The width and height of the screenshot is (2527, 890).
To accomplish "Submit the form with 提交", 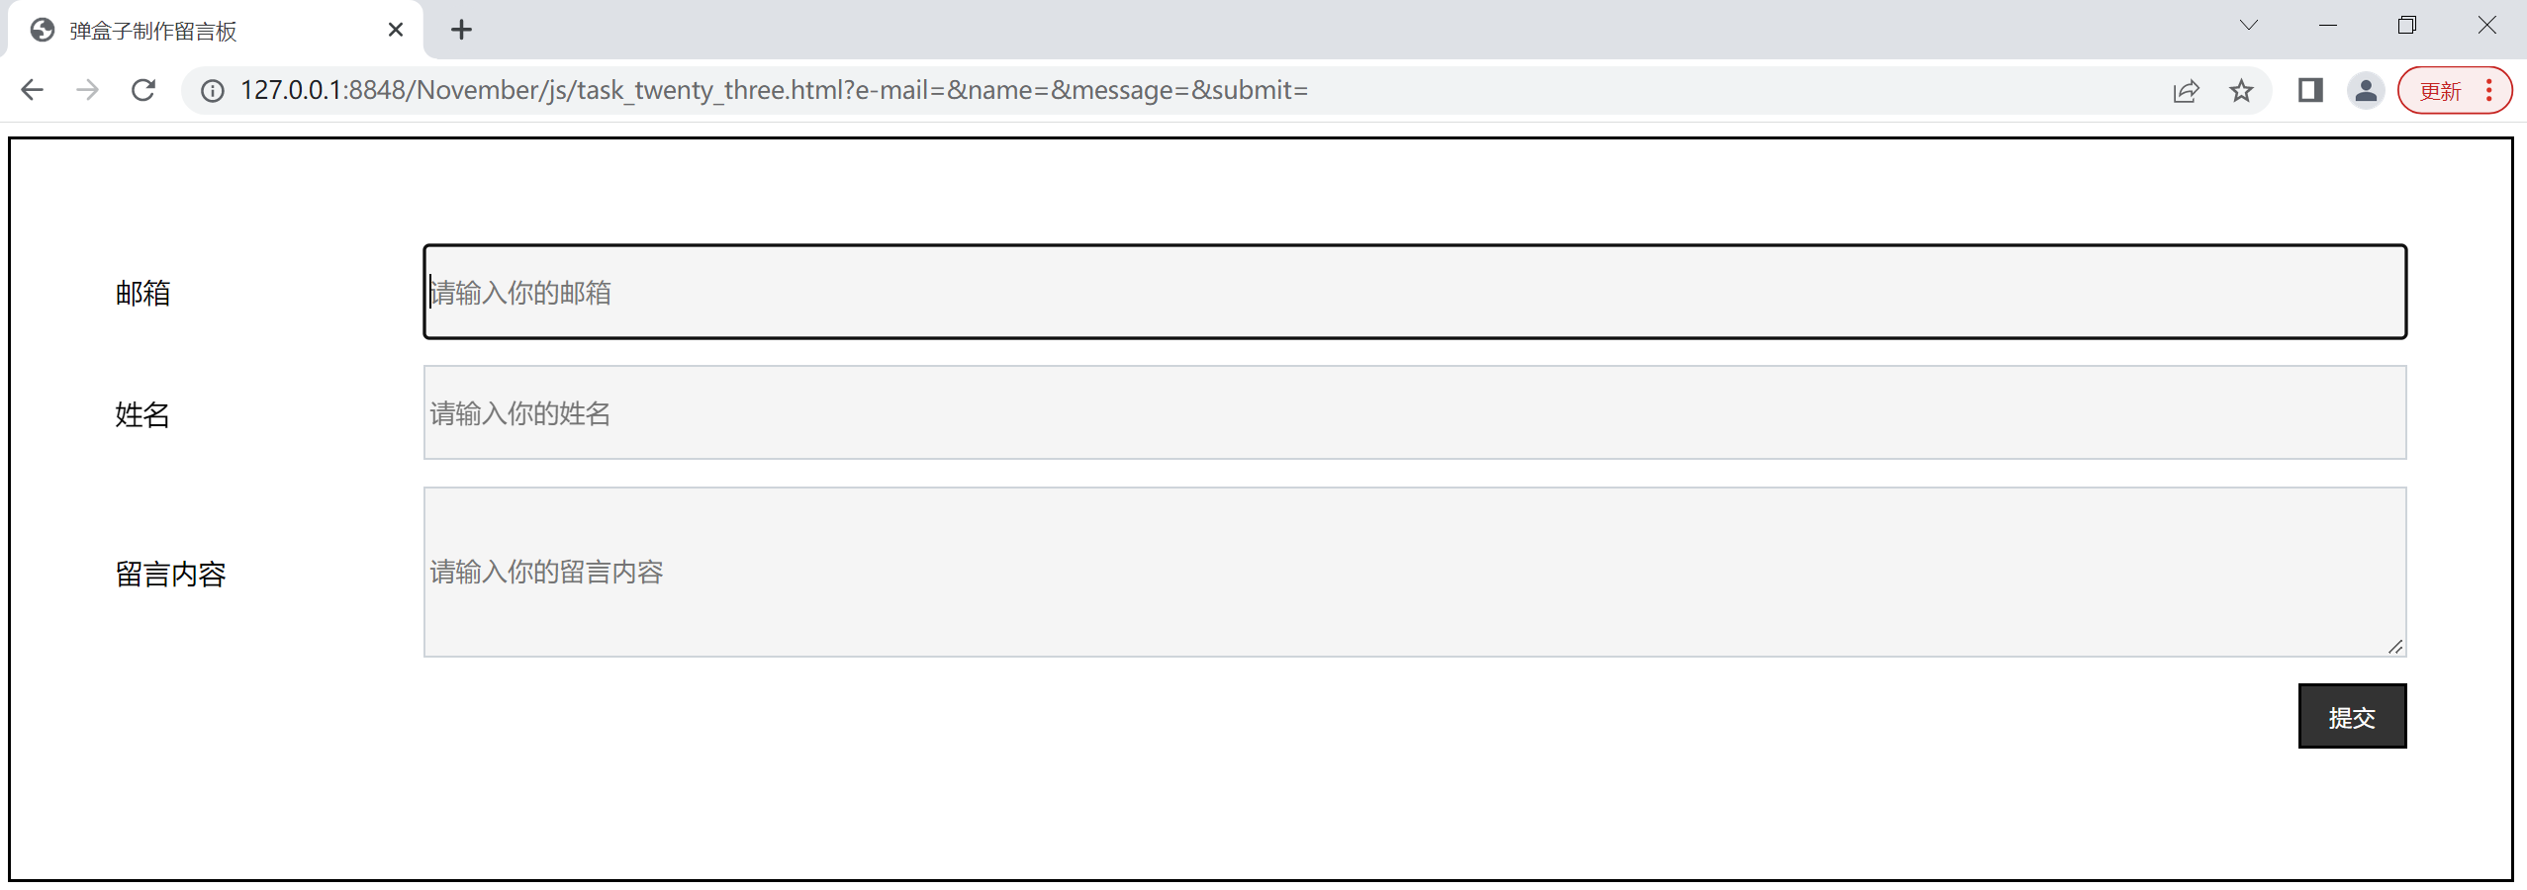I will (2352, 716).
